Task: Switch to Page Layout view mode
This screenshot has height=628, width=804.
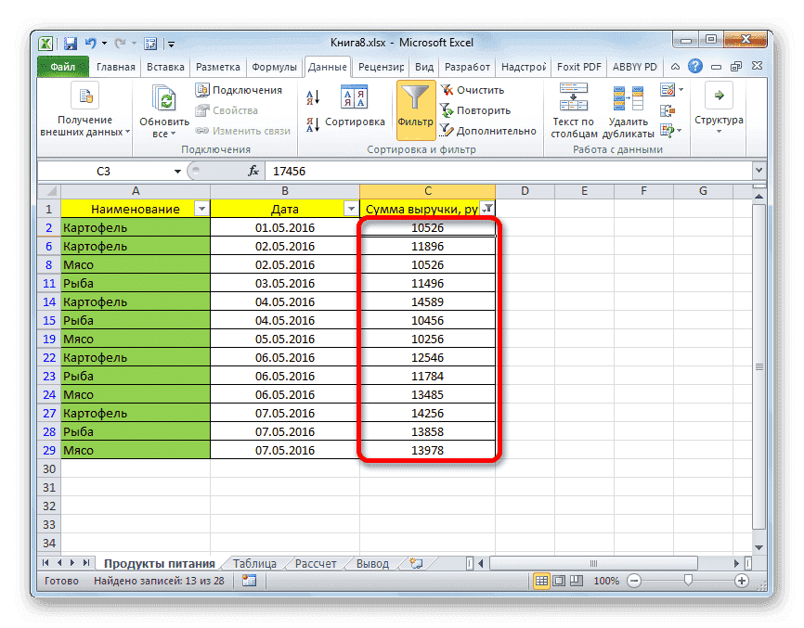Action: point(559,580)
